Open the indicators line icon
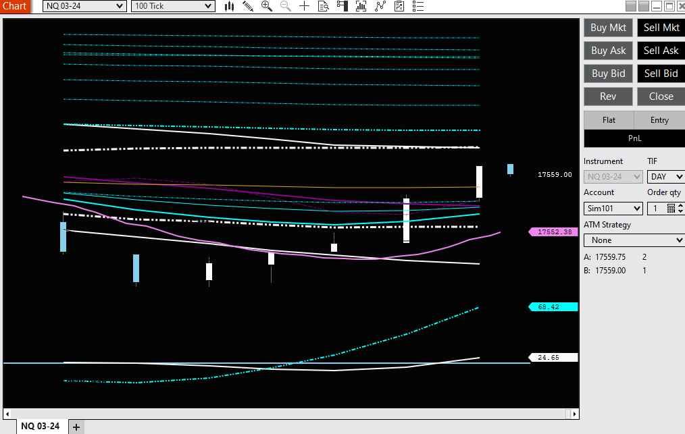Screen dimensions: 685x434 (x=380, y=6)
